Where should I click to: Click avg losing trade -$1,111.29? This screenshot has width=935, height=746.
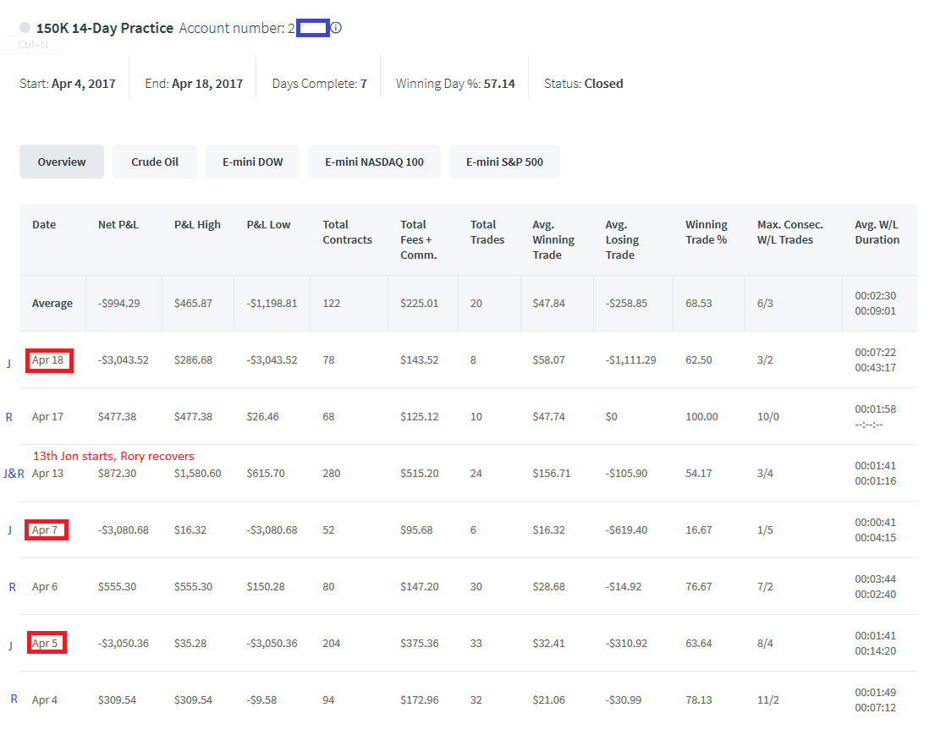tap(631, 360)
